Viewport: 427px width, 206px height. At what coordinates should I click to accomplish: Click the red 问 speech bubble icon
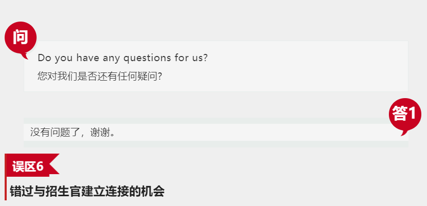point(20,38)
